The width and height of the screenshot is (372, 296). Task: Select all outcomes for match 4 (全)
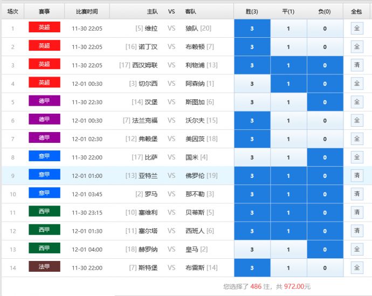[357, 84]
